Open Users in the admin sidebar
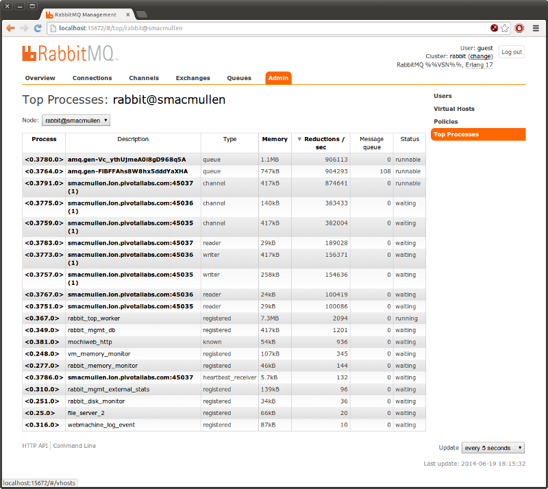Image resolution: width=548 pixels, height=489 pixels. click(x=443, y=96)
